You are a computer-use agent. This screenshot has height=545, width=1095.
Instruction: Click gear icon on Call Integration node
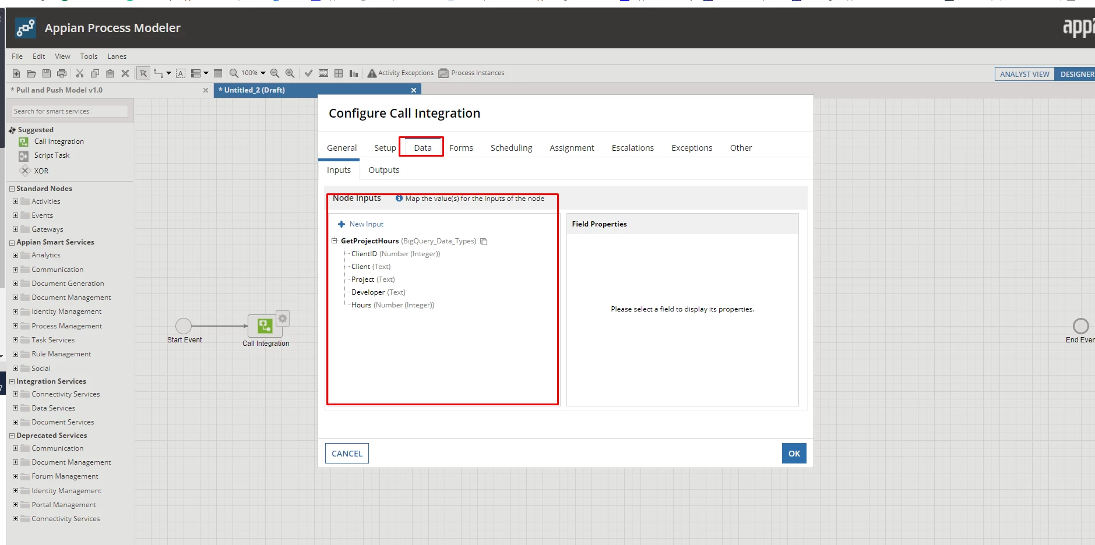[283, 318]
